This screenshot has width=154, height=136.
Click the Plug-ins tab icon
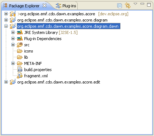(58, 5)
